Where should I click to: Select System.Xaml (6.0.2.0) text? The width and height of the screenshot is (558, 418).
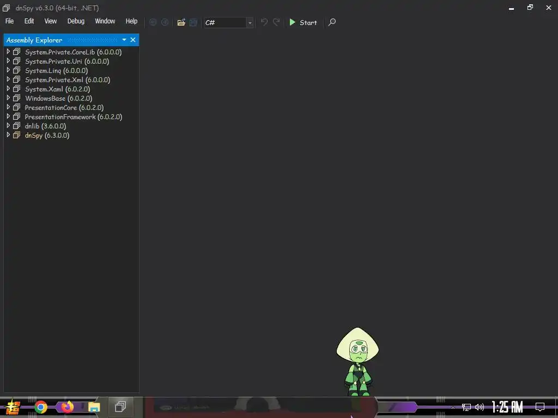pos(57,89)
